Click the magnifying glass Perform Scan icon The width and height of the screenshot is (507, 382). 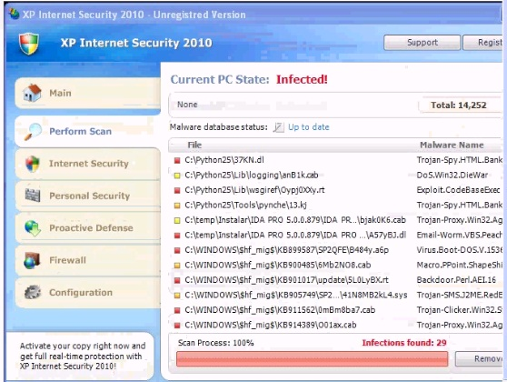point(33,132)
